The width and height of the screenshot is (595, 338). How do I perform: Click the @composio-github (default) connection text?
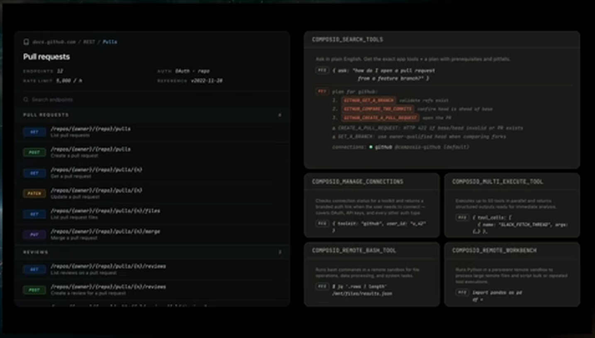(x=432, y=147)
